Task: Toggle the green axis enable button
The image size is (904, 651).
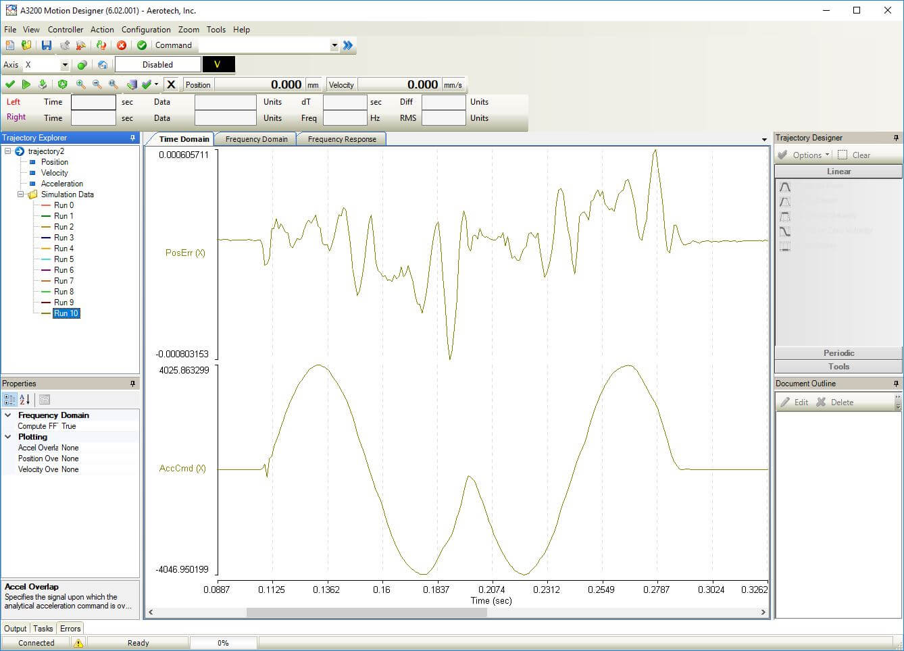Action: pos(82,65)
